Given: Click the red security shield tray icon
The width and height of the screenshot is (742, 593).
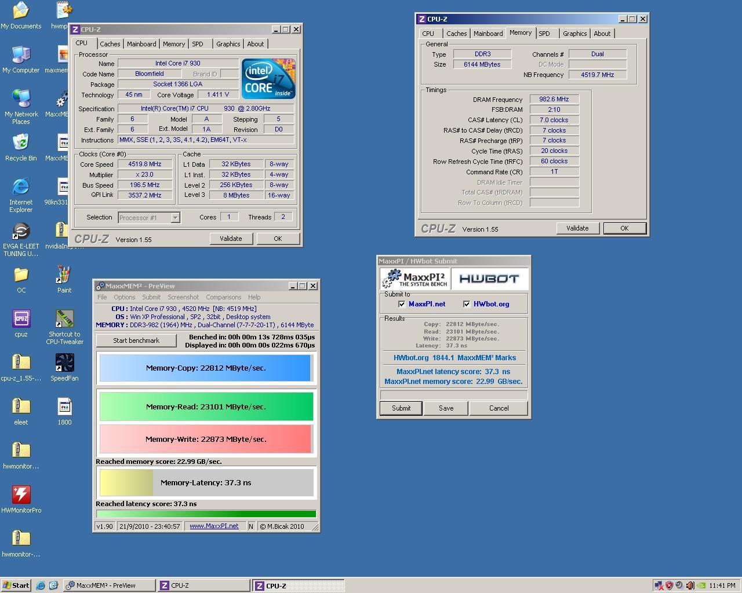Looking at the screenshot, I should 669,585.
